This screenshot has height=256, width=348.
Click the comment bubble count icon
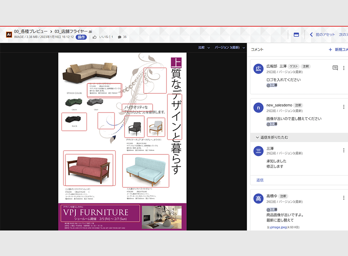pyautogui.click(x=119, y=37)
